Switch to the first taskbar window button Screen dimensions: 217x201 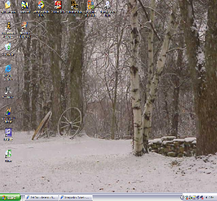(42, 197)
